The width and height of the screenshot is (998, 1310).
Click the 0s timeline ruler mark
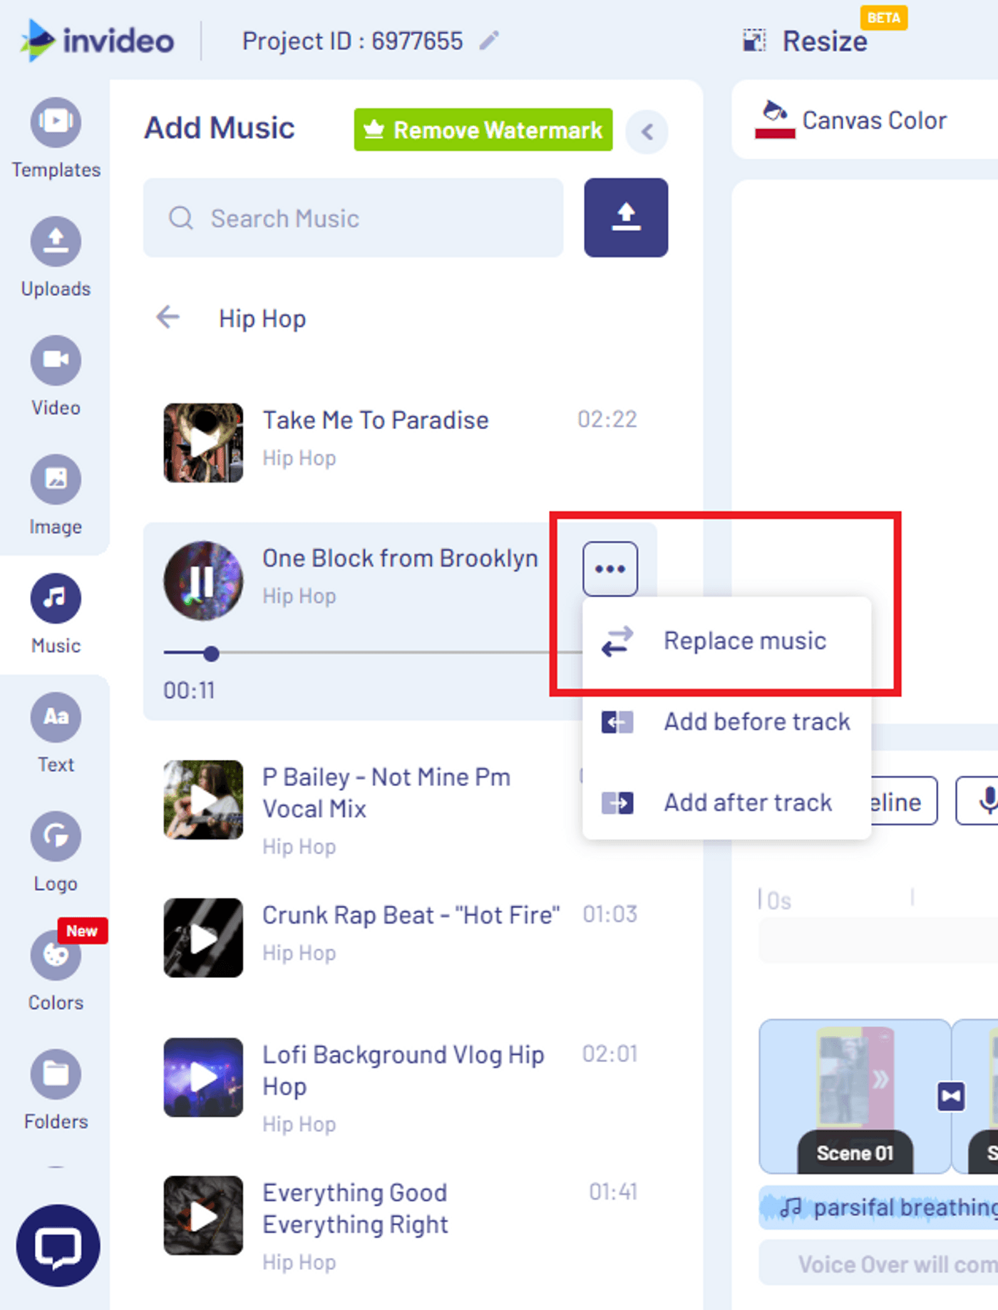778,901
